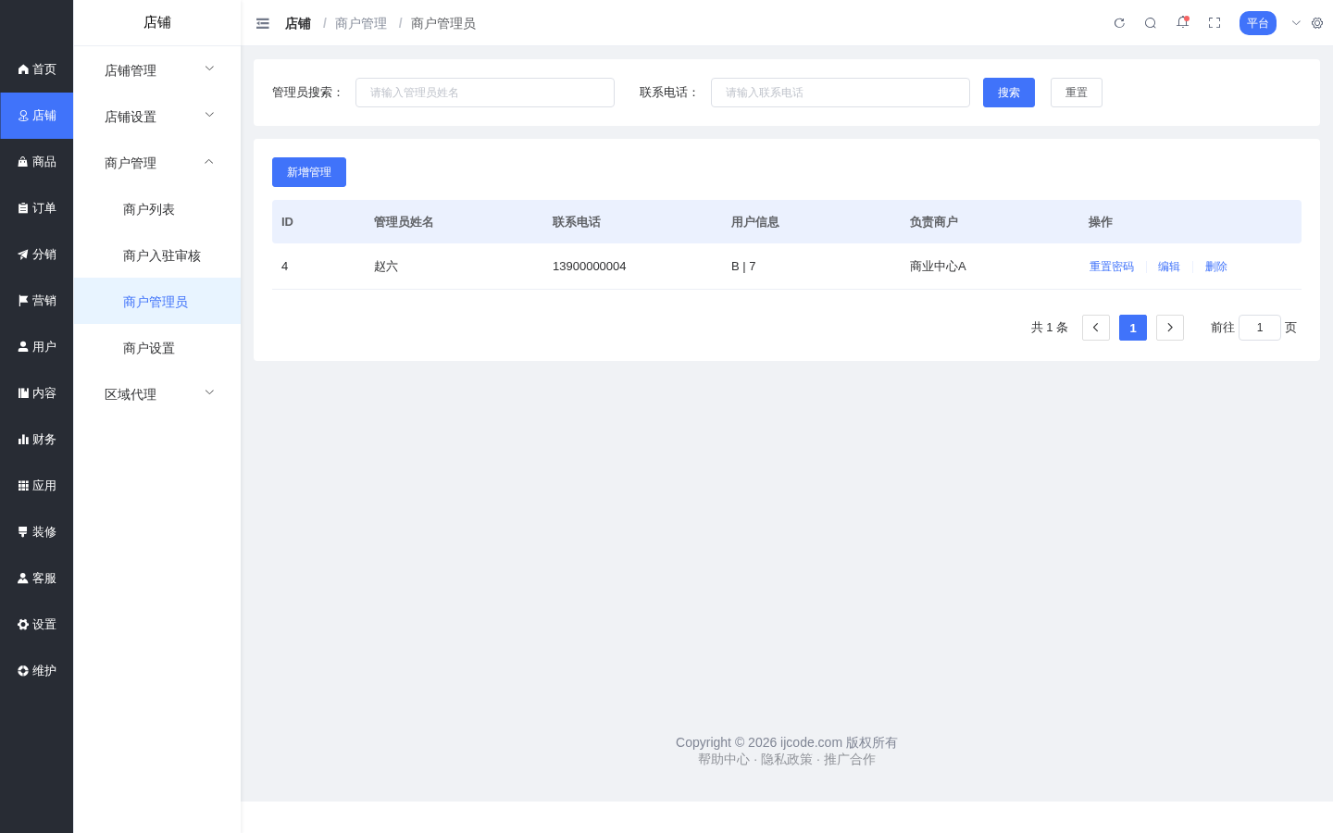Select the 店铺 sidebar item

[37, 116]
